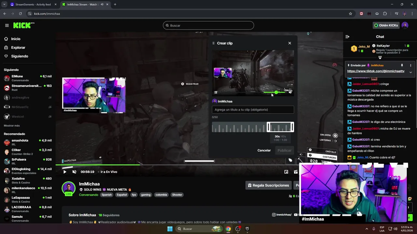Go back in the browser
The image size is (417, 234).
pos(5,14)
